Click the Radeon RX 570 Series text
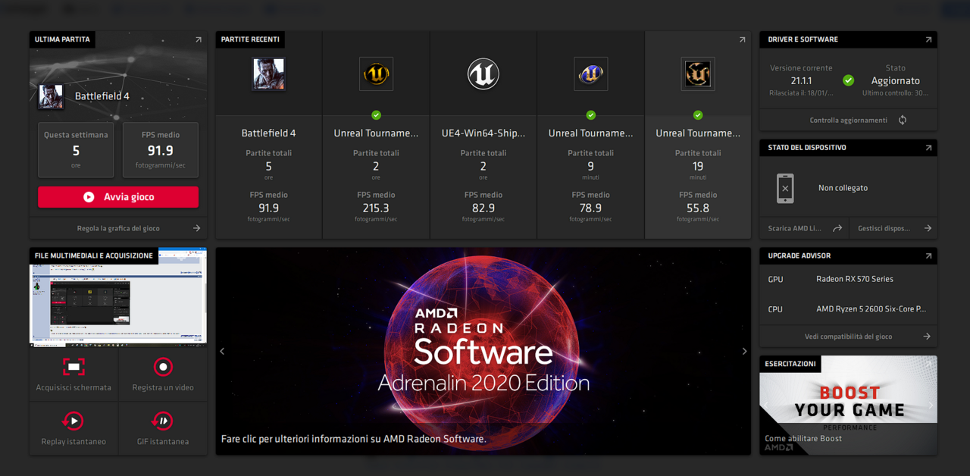 (x=855, y=279)
